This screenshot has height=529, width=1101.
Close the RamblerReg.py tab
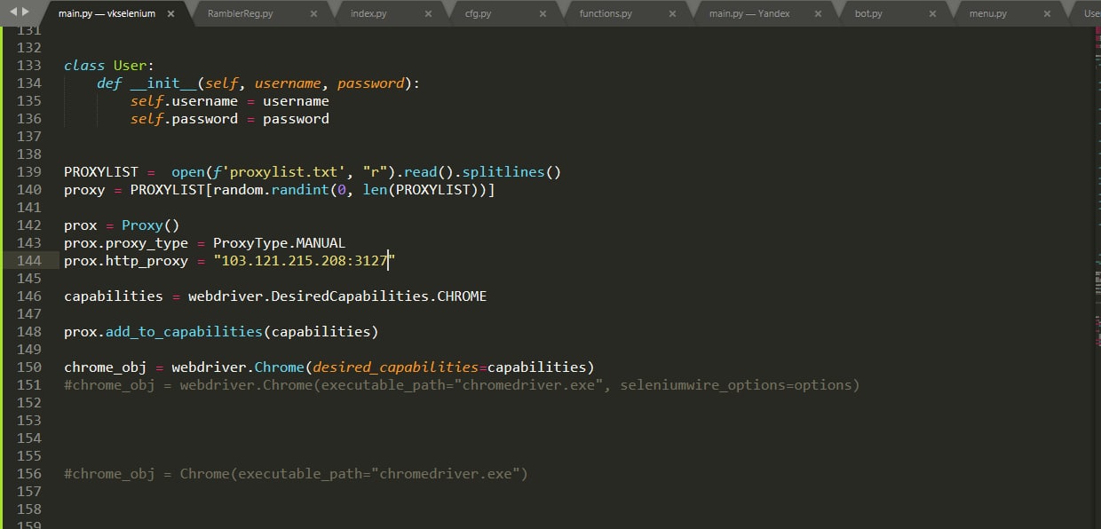315,14
